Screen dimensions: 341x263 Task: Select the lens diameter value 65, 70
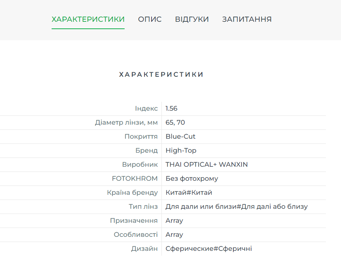tap(175, 122)
